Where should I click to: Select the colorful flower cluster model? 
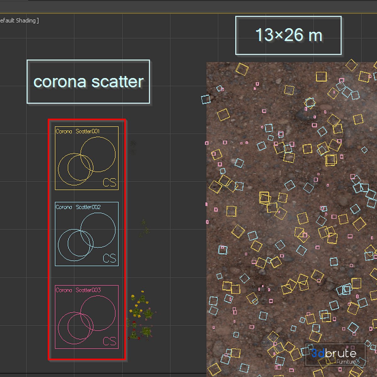141,315
